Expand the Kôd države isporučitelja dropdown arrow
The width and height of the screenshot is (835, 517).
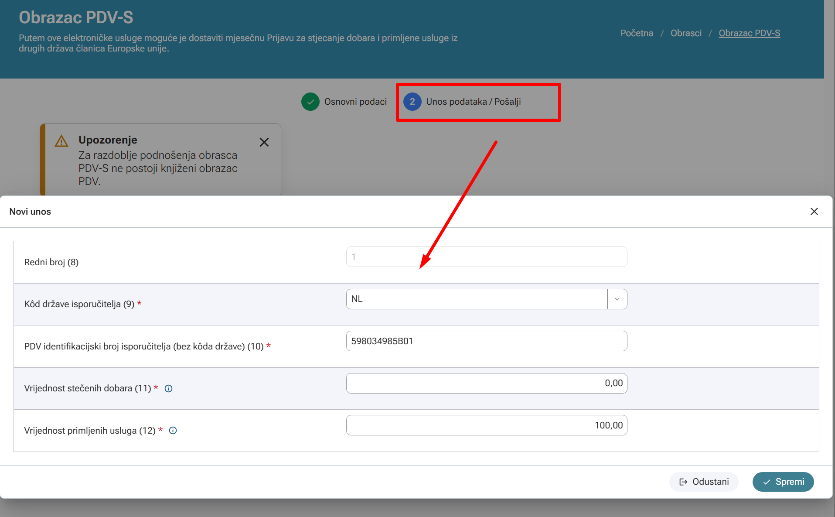click(x=617, y=299)
